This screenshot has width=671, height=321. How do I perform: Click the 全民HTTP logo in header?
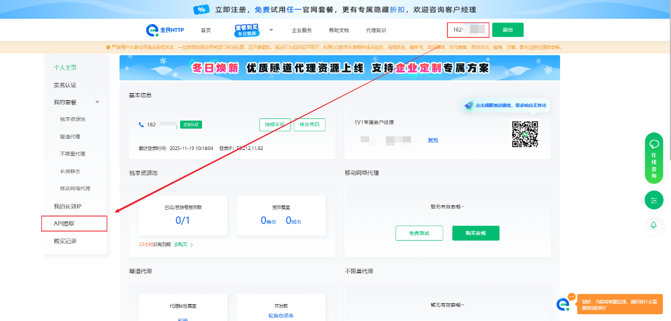(165, 30)
